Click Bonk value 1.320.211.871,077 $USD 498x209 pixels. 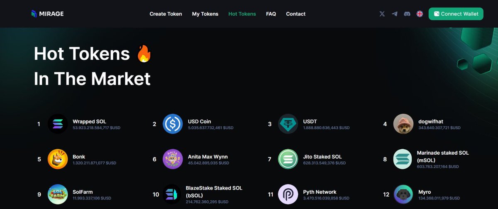[x=95, y=163]
